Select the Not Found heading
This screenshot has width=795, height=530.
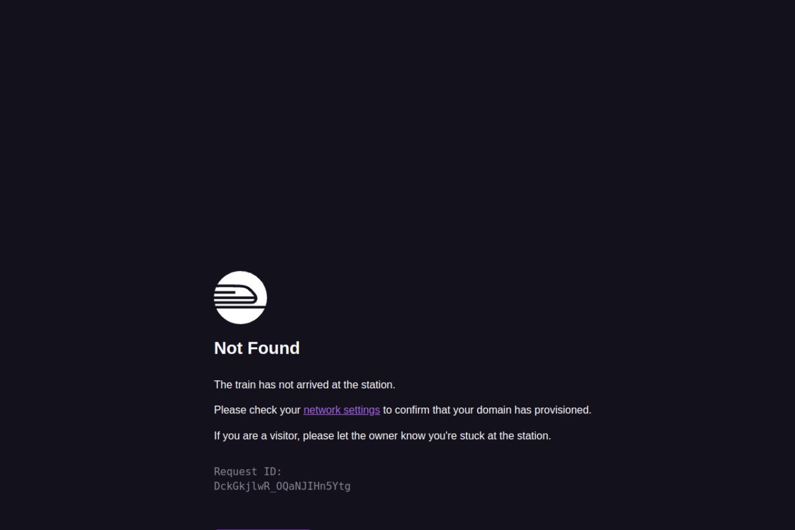257,348
